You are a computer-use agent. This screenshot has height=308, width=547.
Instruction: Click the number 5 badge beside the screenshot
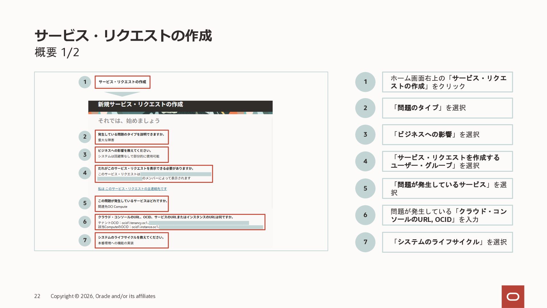(x=85, y=203)
